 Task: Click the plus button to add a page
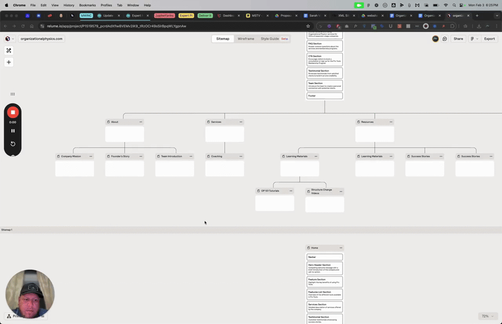coord(9,62)
